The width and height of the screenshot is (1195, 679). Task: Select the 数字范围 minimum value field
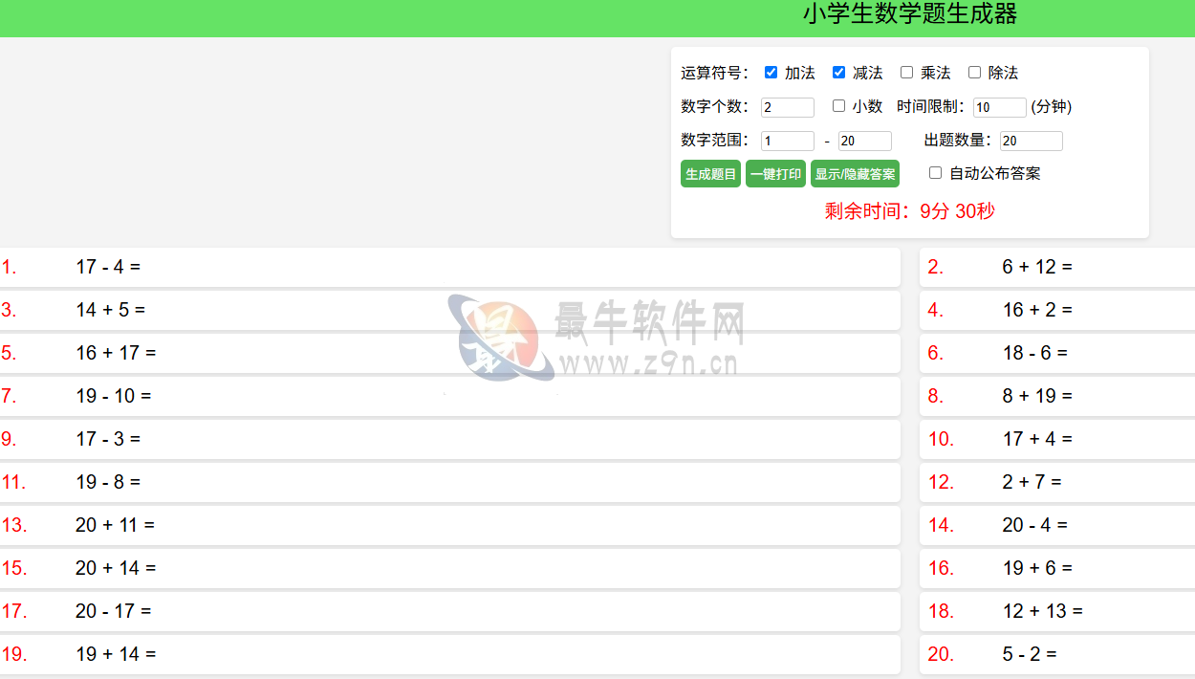[787, 141]
